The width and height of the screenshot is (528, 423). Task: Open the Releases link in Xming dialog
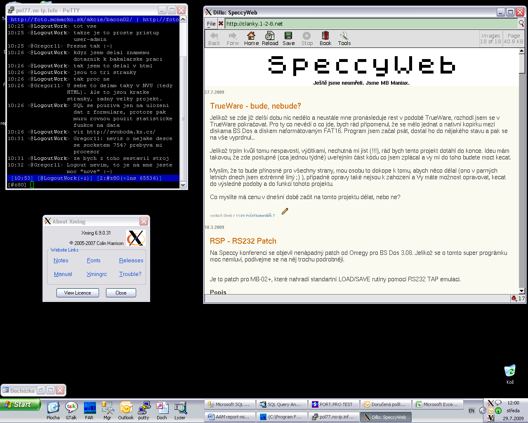click(131, 261)
